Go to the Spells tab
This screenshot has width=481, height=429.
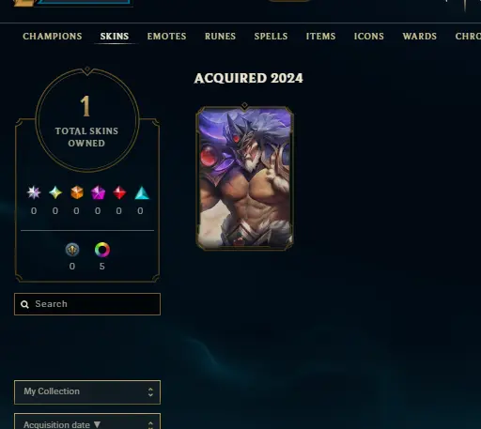[x=271, y=37]
